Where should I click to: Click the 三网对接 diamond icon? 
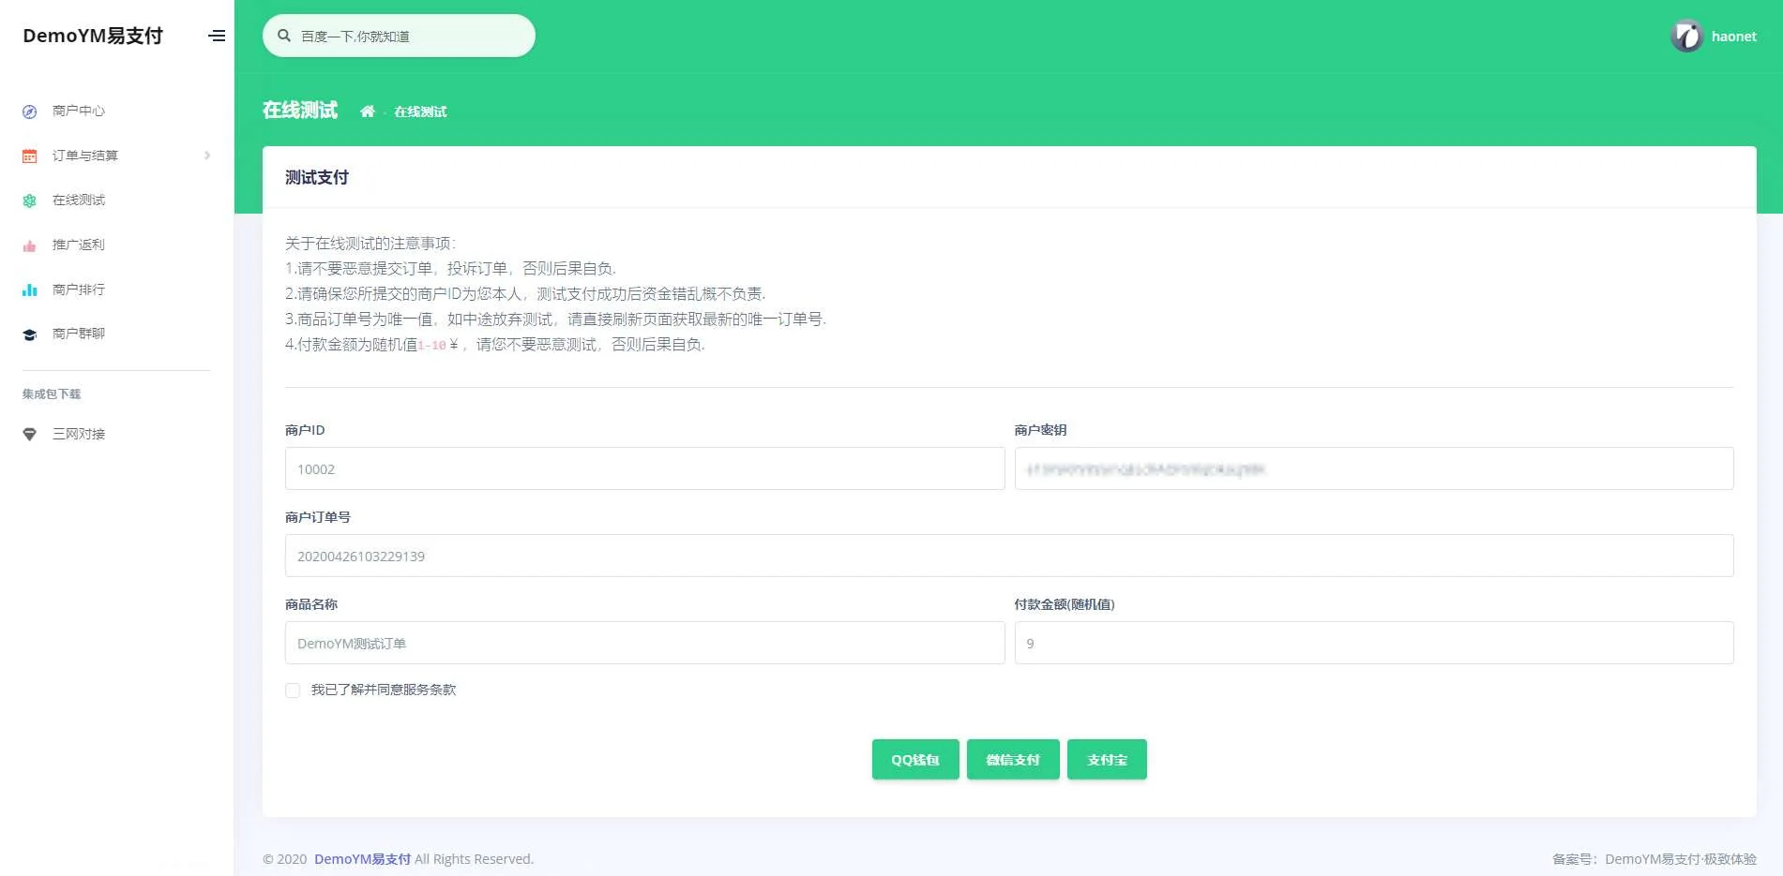tap(29, 435)
